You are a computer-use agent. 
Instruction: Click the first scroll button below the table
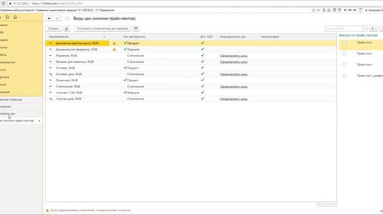click(318, 204)
